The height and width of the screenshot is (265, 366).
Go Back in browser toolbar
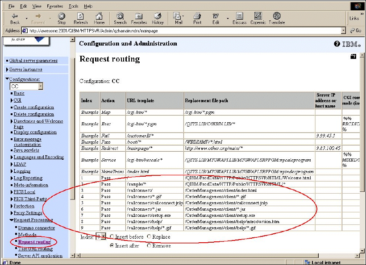[x=15, y=18]
